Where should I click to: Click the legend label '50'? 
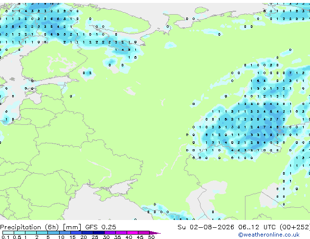tap(151, 237)
